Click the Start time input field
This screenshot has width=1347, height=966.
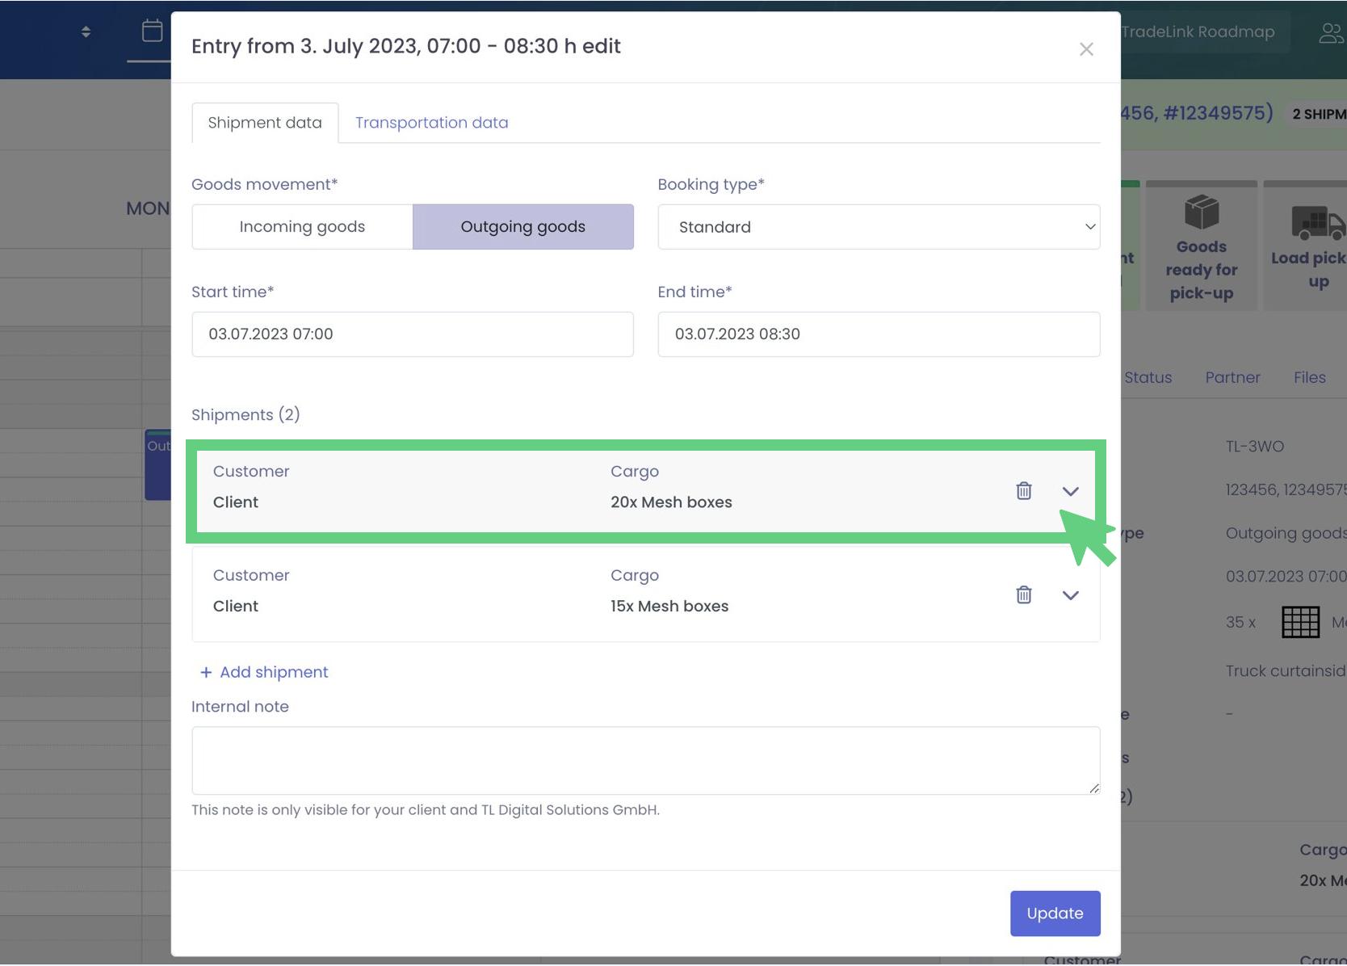412,334
